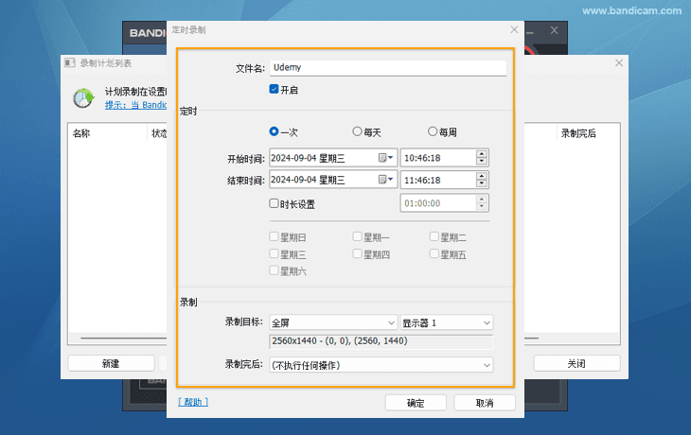Check the 星期五 checkbox
The height and width of the screenshot is (435, 691).
[434, 254]
